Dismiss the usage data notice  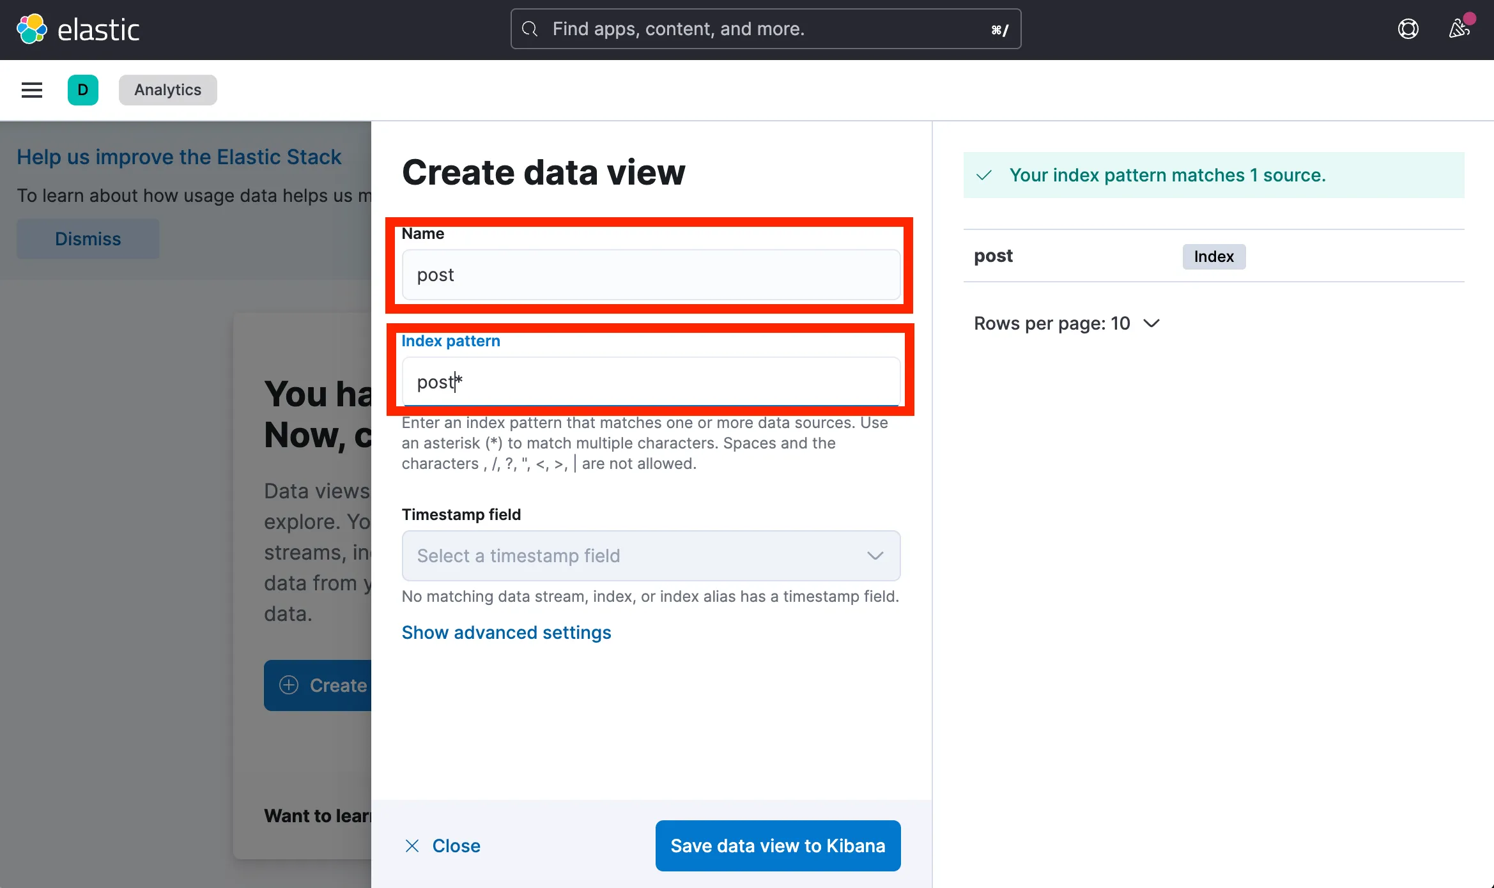coord(88,239)
